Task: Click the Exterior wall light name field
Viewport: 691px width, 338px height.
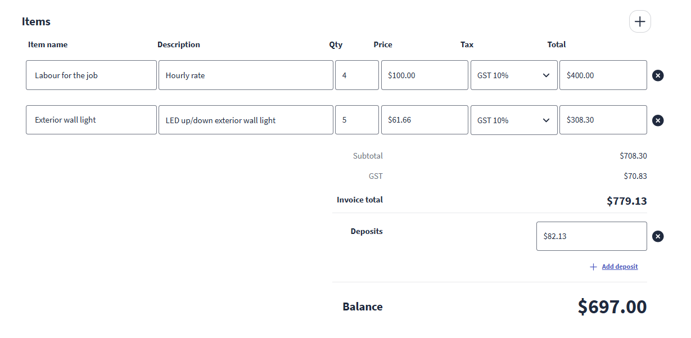Action: click(91, 120)
